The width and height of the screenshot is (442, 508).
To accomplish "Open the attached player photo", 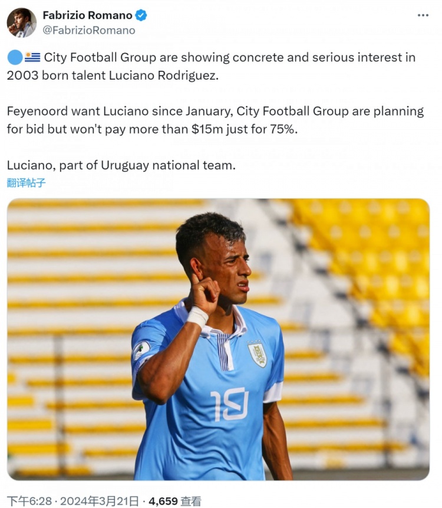I will (x=219, y=339).
